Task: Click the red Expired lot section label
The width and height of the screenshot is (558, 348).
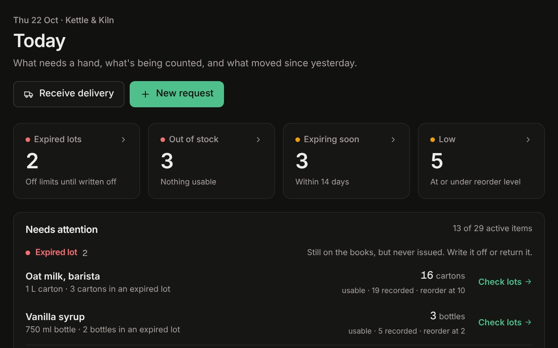Action: 56,252
